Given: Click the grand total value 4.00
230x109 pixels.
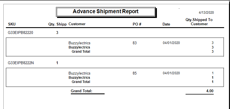Looking at the screenshot, I should pyautogui.click(x=210, y=91).
